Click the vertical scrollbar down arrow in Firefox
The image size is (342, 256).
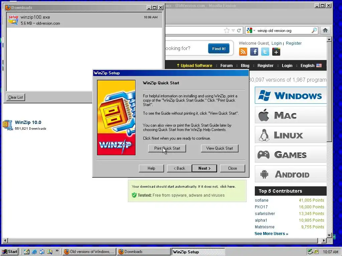click(x=329, y=235)
